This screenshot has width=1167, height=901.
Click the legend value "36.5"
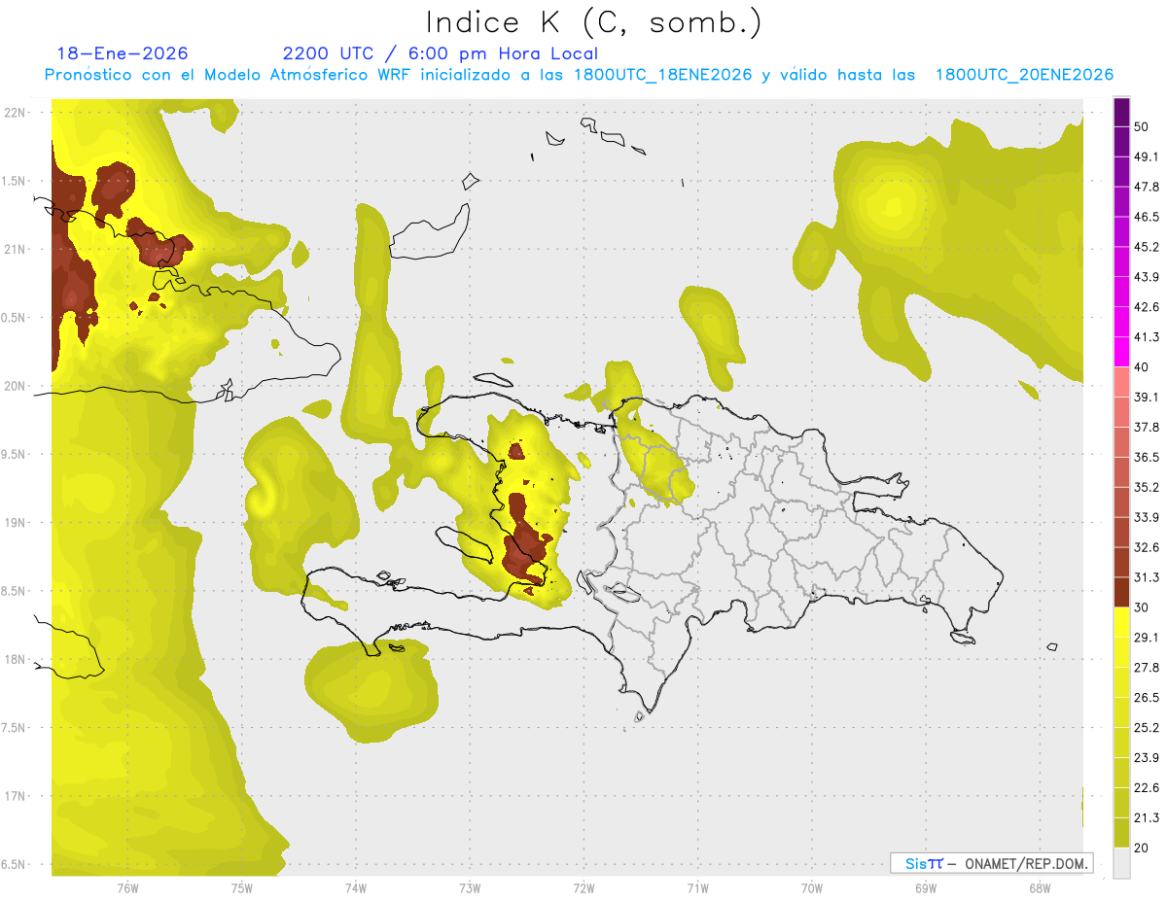1147,458
